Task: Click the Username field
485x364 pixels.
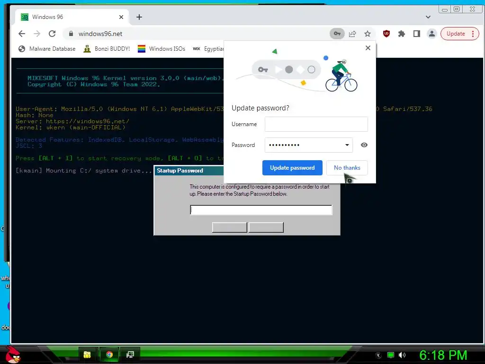Action: [316, 124]
